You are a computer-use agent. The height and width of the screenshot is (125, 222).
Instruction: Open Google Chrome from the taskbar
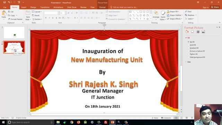72,122
